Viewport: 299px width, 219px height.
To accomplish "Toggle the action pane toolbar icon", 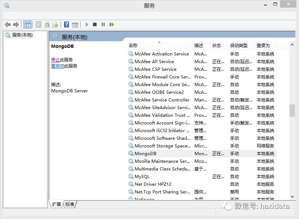I will pyautogui.click(x=75, y=24).
